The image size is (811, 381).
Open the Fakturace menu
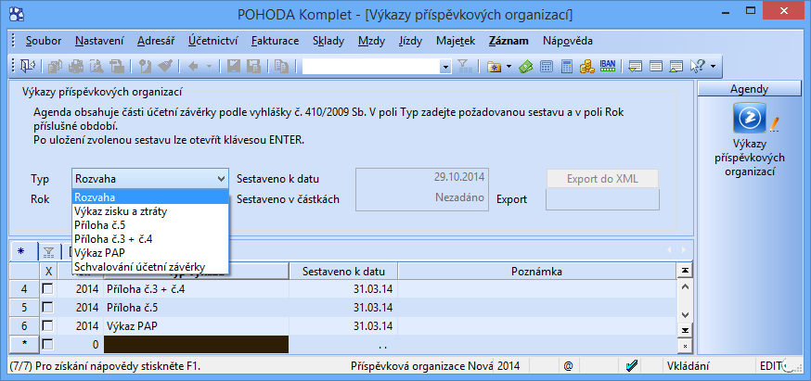(275, 41)
